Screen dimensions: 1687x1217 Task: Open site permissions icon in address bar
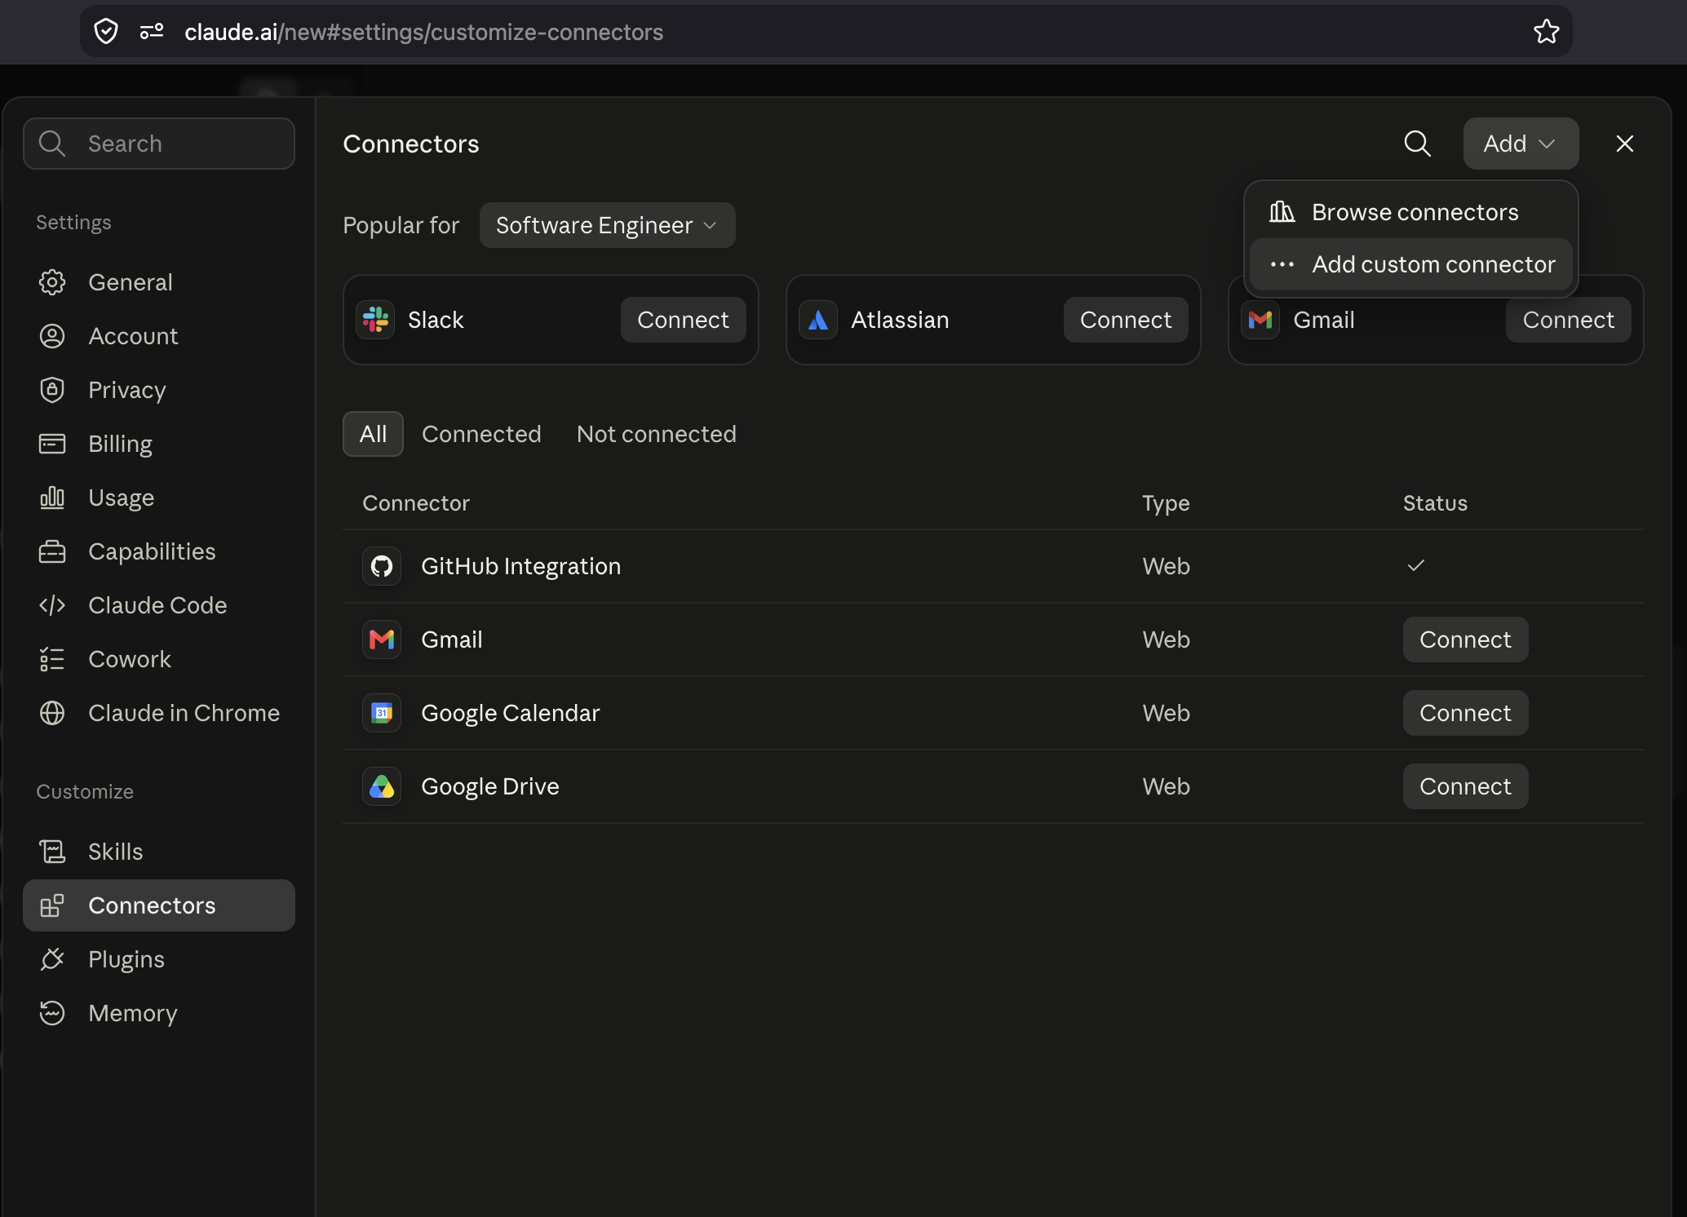click(152, 32)
